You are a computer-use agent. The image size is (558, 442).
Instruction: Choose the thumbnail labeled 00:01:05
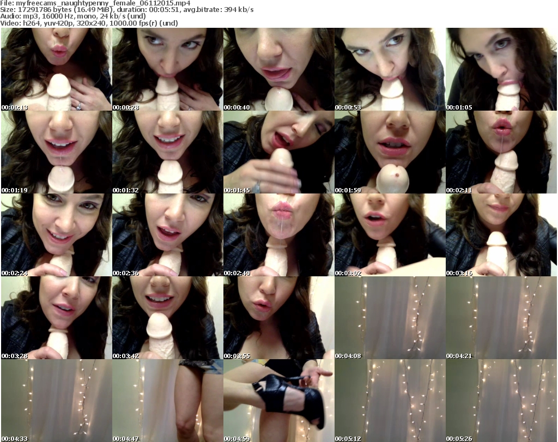501,69
